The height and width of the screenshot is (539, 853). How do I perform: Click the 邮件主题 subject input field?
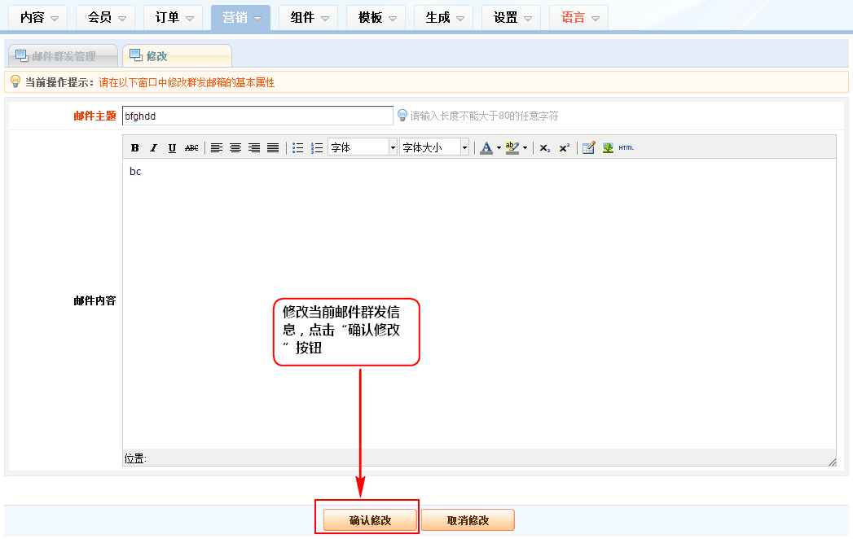coord(257,116)
